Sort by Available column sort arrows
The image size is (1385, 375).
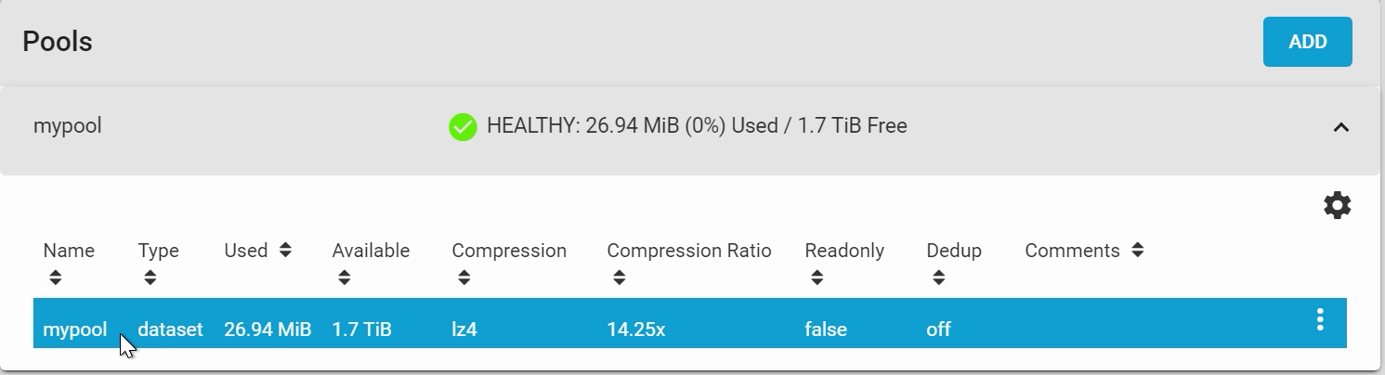tap(345, 278)
